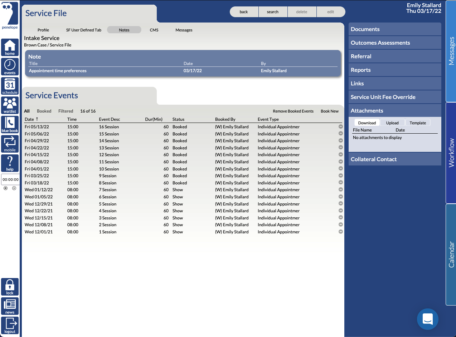The width and height of the screenshot is (456, 337).
Task: Switch to the Profile tab
Action: 43,30
